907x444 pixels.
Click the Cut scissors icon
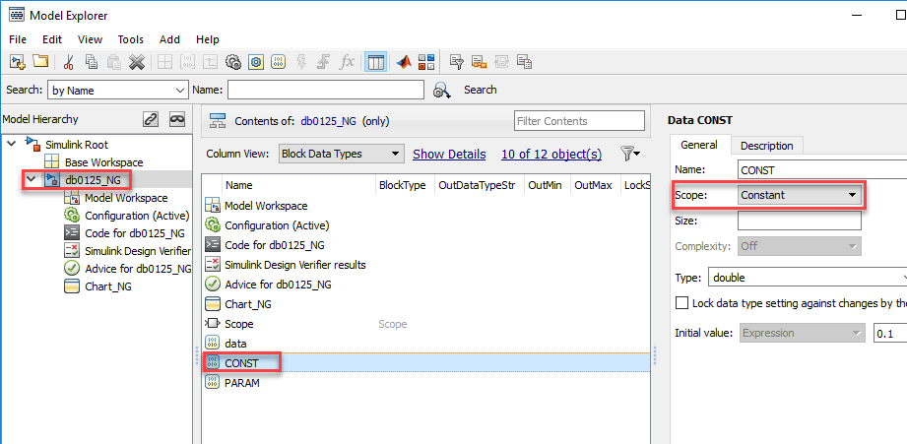tap(69, 62)
